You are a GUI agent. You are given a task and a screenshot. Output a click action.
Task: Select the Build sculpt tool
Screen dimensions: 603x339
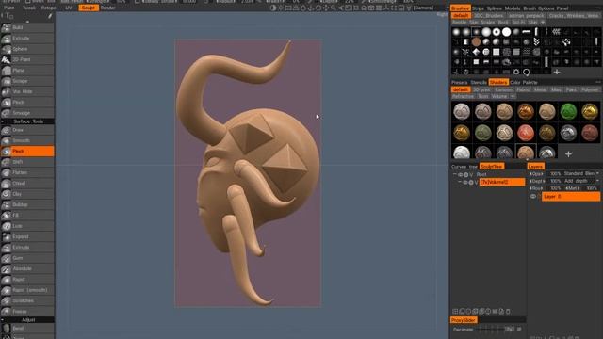pyautogui.click(x=27, y=27)
